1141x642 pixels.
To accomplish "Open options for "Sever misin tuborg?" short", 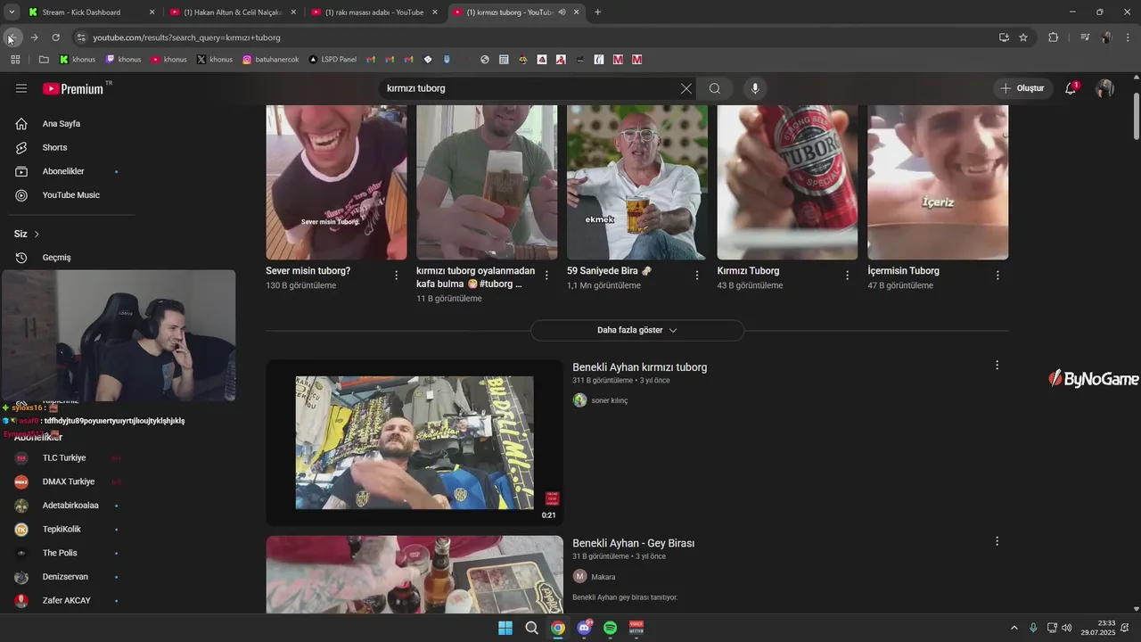I will [x=396, y=276].
